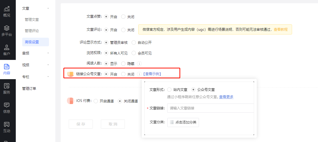Screen dimensions: 318x142
Task: Open the 信息 message icon
Action: pyautogui.click(x=7, y=105)
